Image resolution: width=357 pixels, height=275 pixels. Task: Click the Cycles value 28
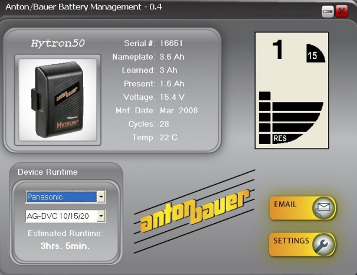[x=164, y=124]
